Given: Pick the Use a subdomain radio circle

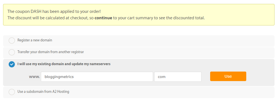Looking at the screenshot, I should point(12,92).
